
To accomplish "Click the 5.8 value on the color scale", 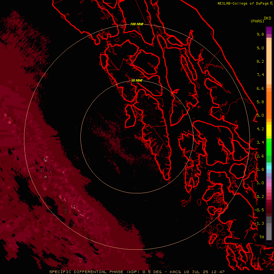I will (x=260, y=102).
